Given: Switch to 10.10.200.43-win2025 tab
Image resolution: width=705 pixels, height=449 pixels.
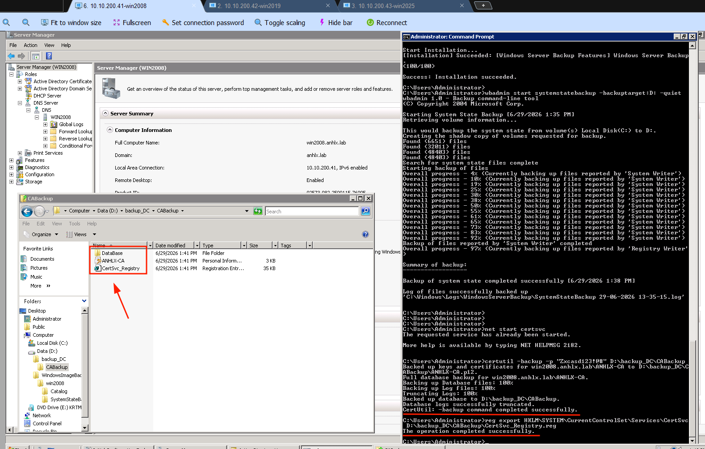Looking at the screenshot, I should click(x=402, y=6).
